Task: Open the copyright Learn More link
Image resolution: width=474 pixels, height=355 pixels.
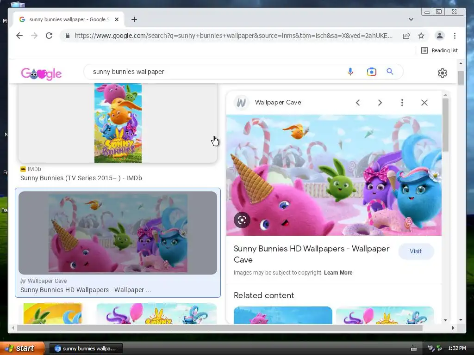Action: (x=338, y=273)
